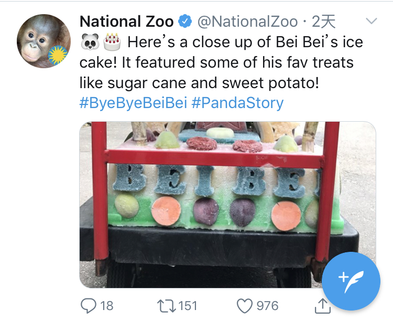This screenshot has height=320, width=393.
Task: Click the National Zoo display name
Action: [126, 22]
